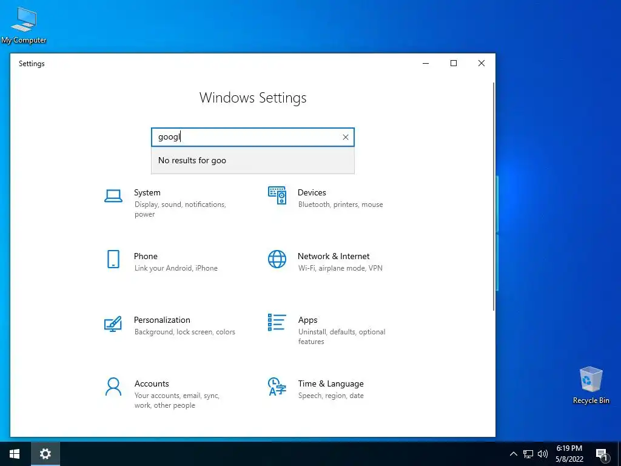Open the Devices keyboard-speaker icon

click(277, 195)
